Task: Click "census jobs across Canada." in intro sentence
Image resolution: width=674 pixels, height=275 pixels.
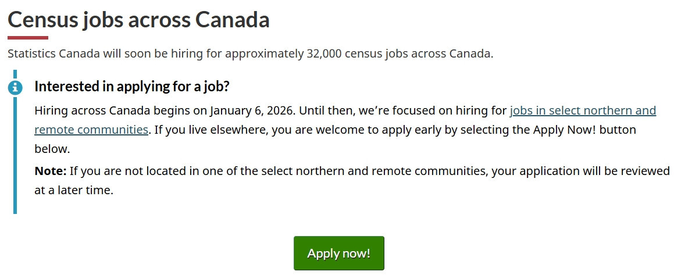Action: pos(422,54)
